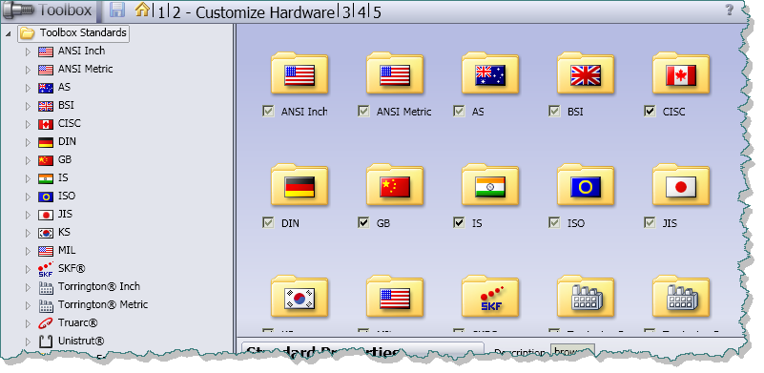Switch to step 5 tab

pyautogui.click(x=377, y=12)
